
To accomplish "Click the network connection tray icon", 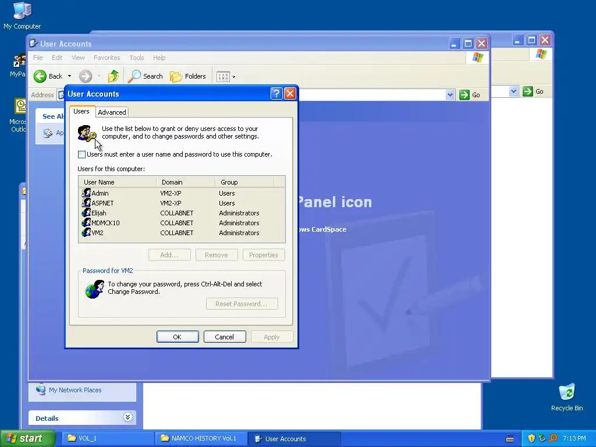I will [542, 439].
